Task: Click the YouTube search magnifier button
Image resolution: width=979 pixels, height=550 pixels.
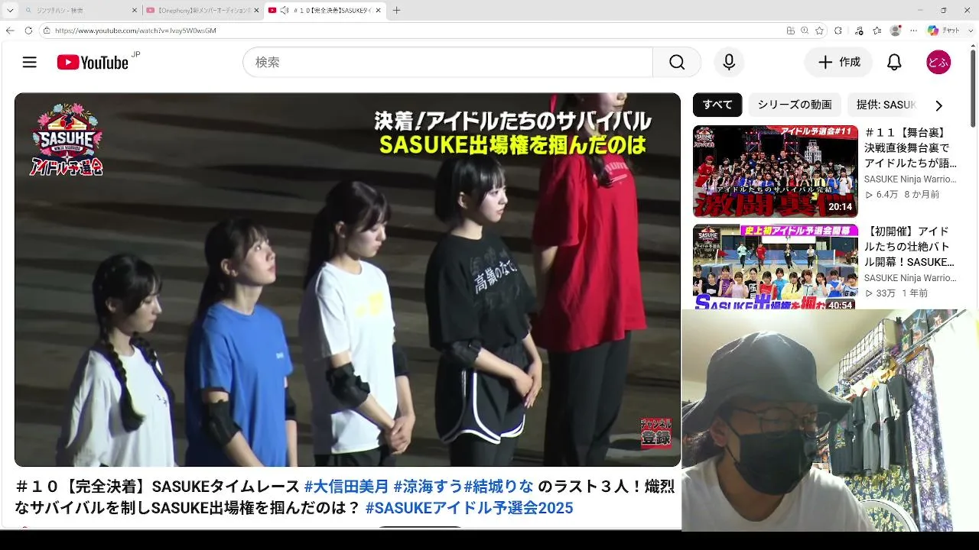Action: (677, 63)
